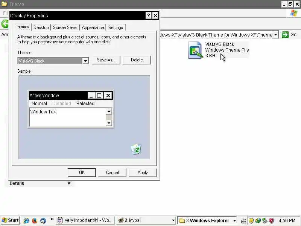This screenshot has height=226, width=301.
Task: Expand the Windows Explorer taskbar group
Action: point(234,220)
